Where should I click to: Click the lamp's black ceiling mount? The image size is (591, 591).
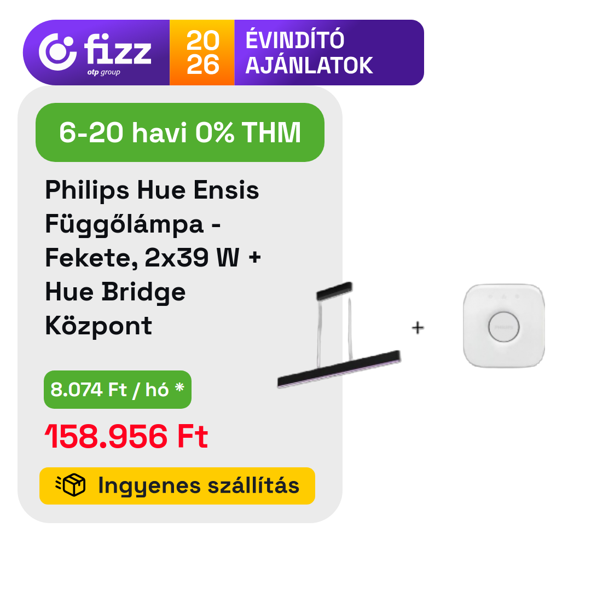(x=334, y=291)
